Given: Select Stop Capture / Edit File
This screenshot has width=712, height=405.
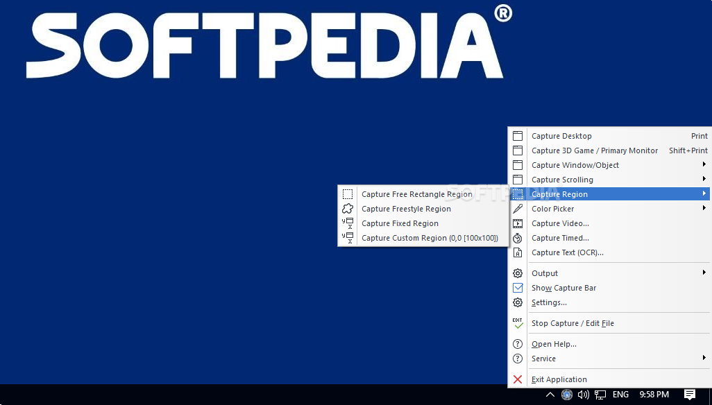Looking at the screenshot, I should pos(610,323).
